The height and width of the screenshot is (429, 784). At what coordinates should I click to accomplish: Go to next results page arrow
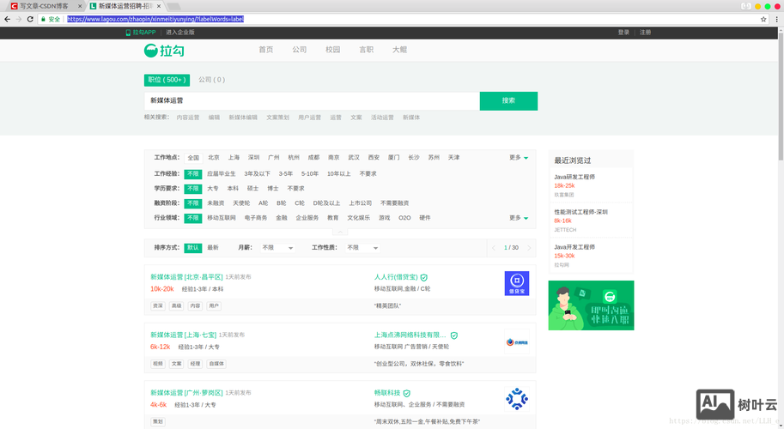pyautogui.click(x=529, y=248)
